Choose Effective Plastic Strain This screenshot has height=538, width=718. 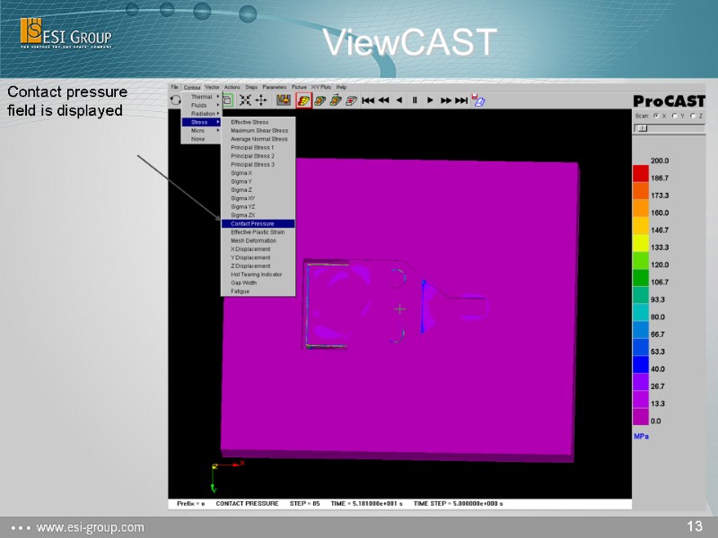258,232
